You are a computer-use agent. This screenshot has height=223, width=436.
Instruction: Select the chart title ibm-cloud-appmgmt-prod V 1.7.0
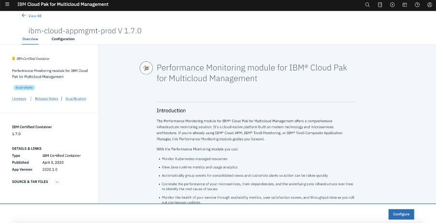tap(85, 30)
